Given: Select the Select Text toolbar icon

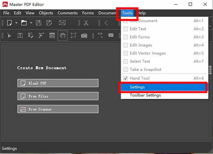Looking at the screenshot, I should tap(73, 36).
